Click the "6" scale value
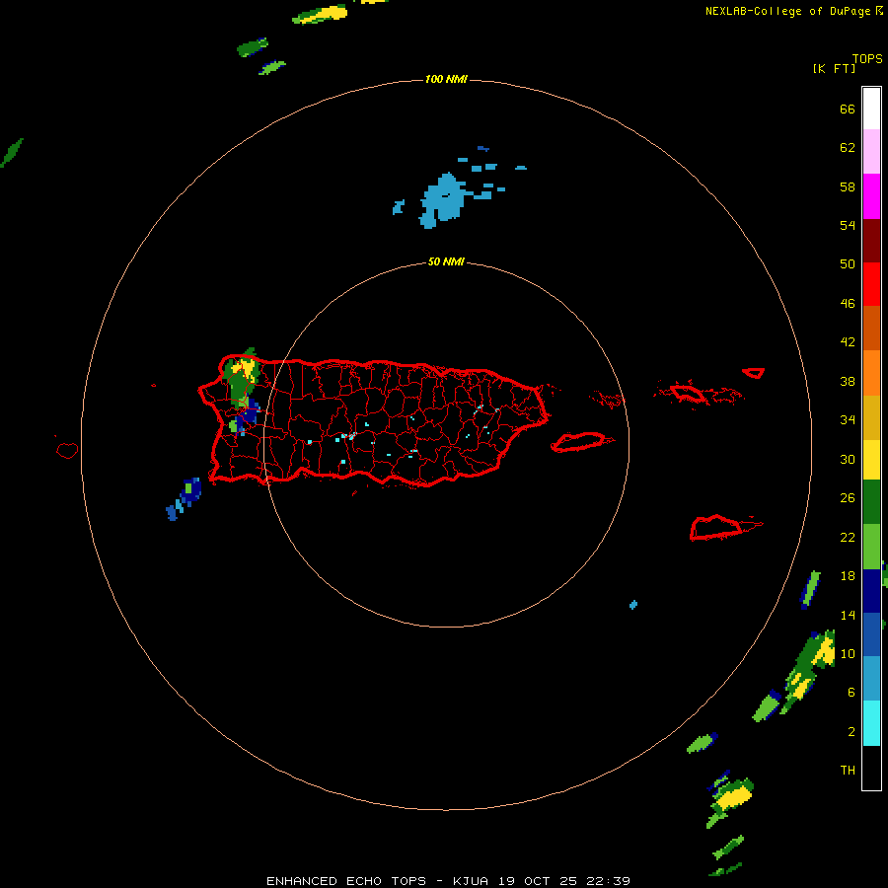This screenshot has width=888, height=888. [x=851, y=693]
